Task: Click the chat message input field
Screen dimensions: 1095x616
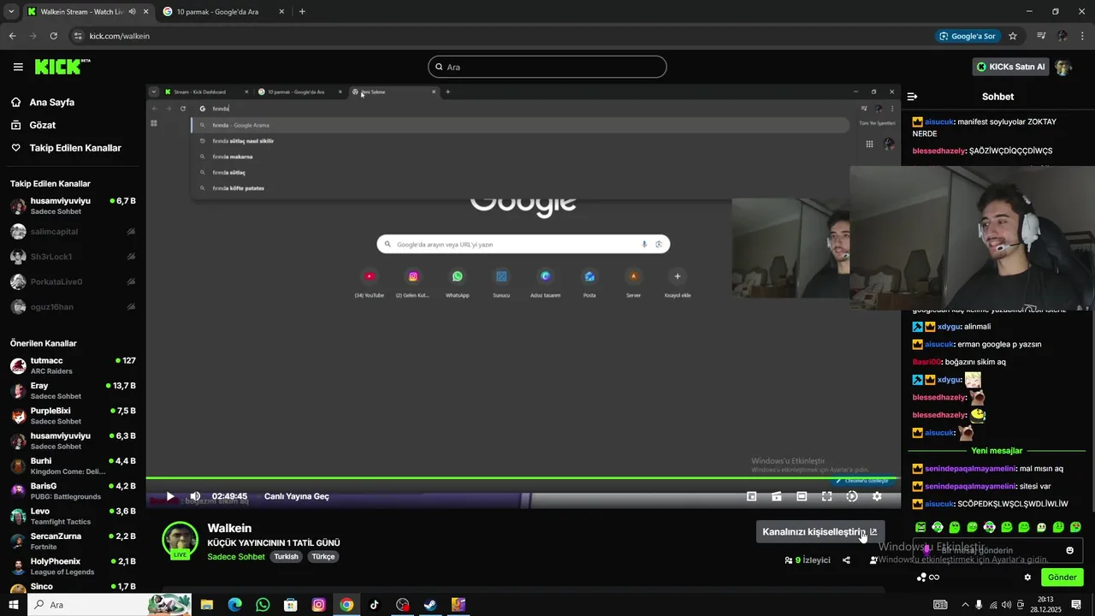Action: click(x=997, y=550)
